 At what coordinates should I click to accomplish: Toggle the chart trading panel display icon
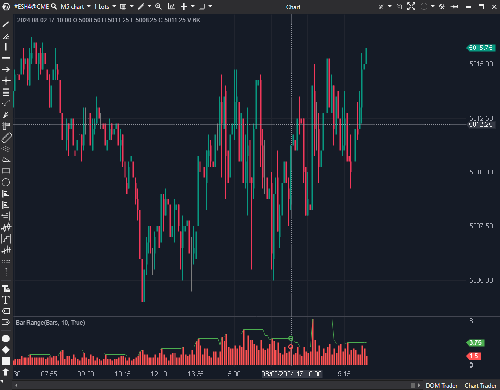(123, 7)
